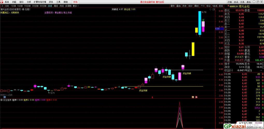Screen dimensions: 264x129
Task: Click the 卖五 price 6.45 row
Action: click(244, 14)
